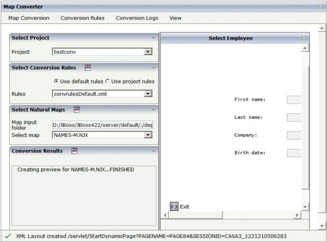Open the Rules dropdown list
The image size is (327, 242).
(x=148, y=94)
